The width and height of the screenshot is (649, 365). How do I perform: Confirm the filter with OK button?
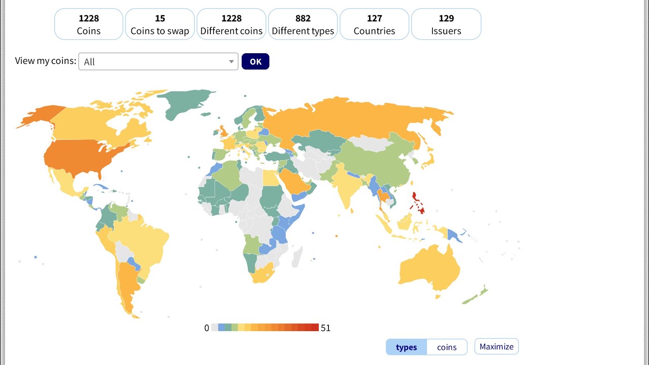256,61
